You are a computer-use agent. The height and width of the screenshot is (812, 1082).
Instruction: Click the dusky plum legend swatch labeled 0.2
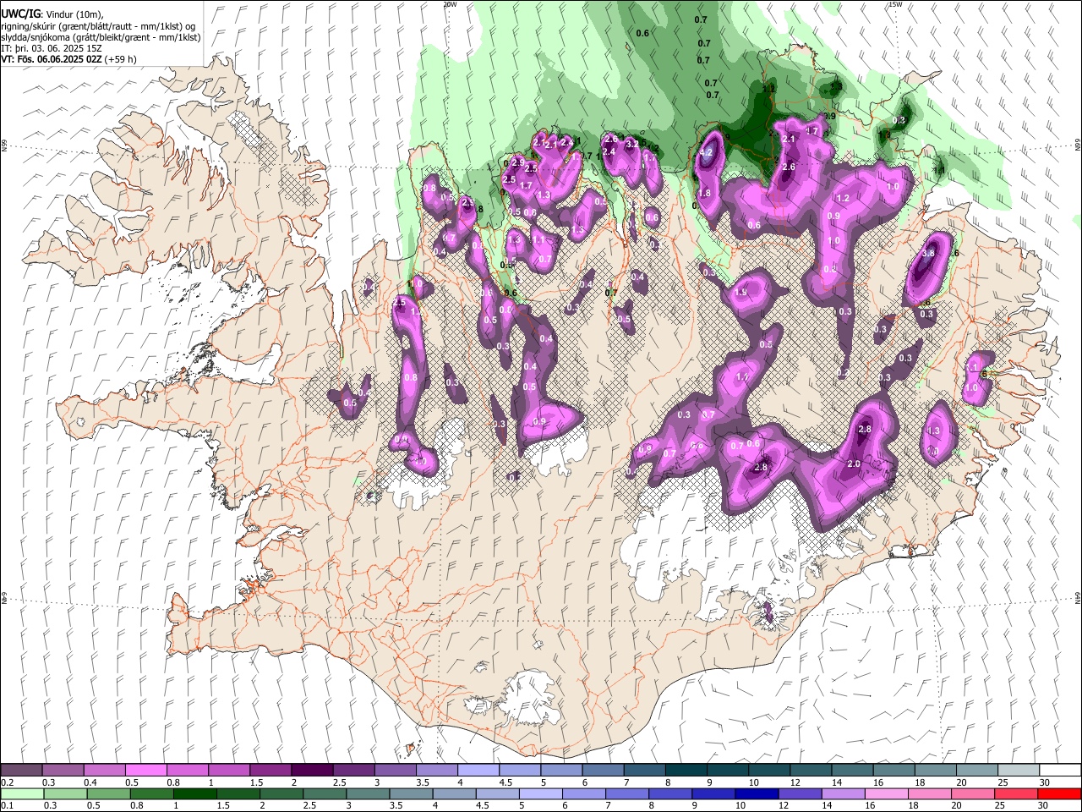tap(21, 770)
